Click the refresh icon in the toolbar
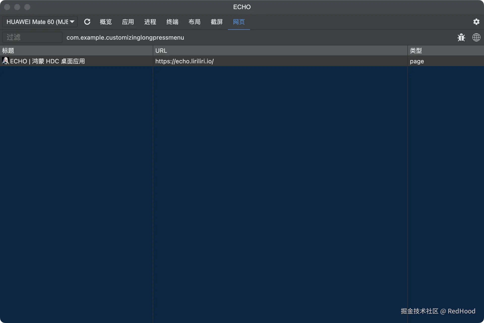Screen dimensions: 484x323 tap(87, 22)
